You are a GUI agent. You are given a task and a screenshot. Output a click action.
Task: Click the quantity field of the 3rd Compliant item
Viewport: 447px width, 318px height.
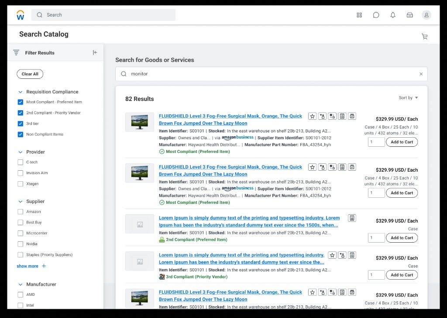(376, 275)
